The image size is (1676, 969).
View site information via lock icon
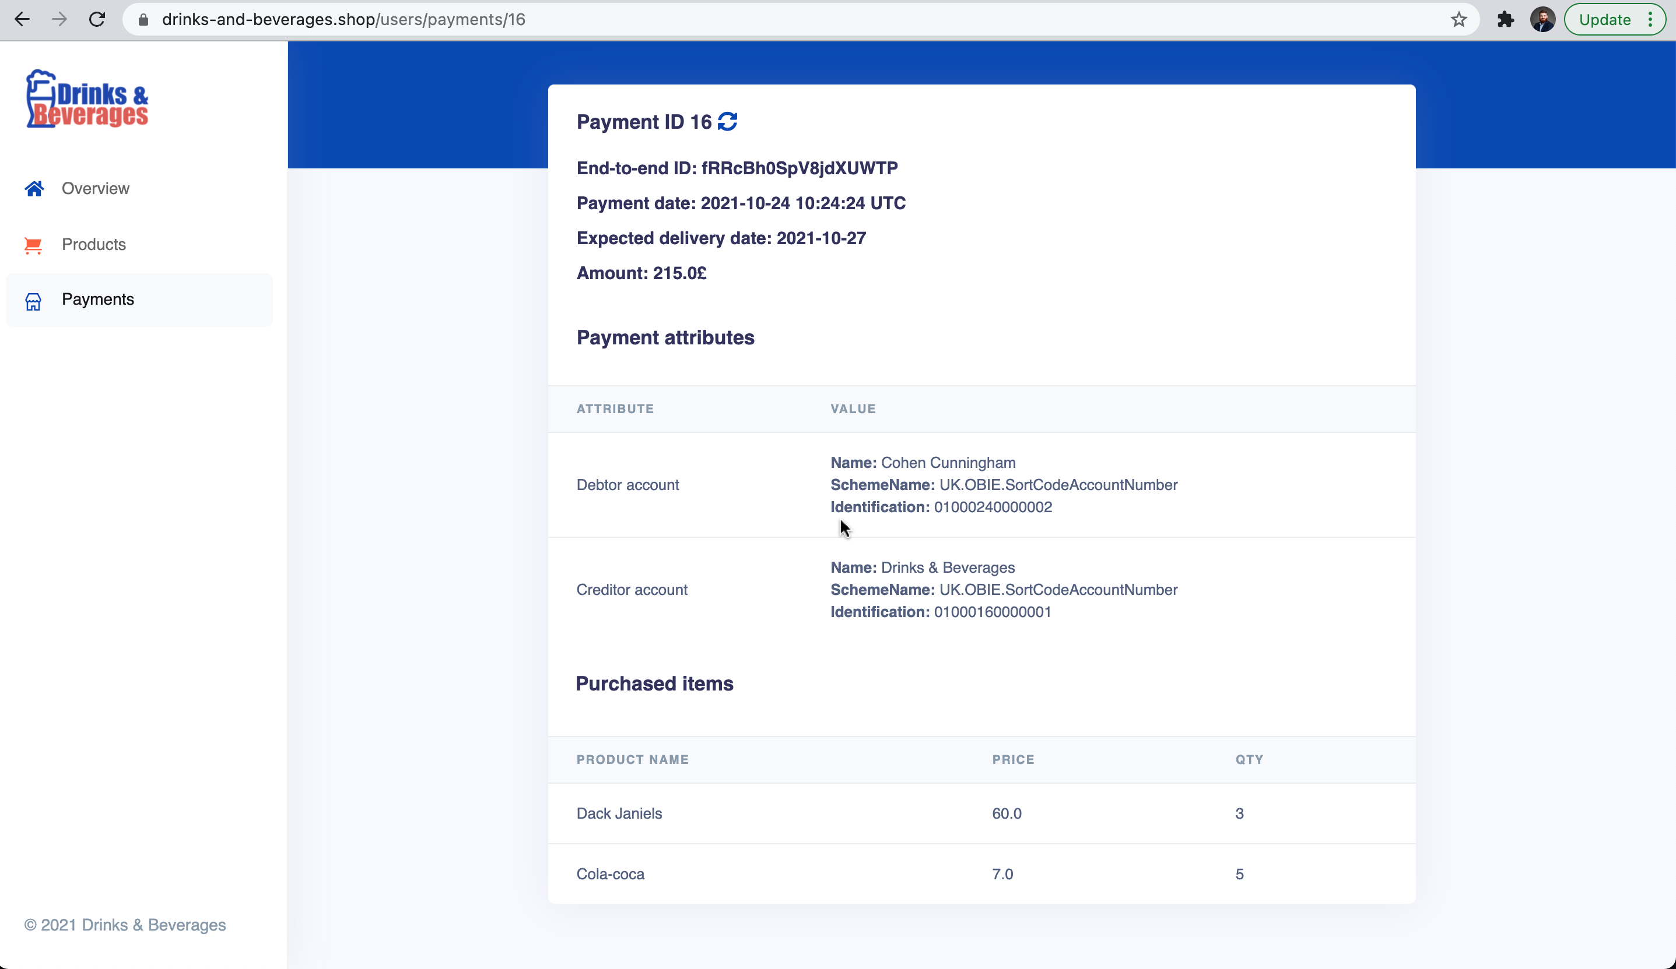coord(143,20)
